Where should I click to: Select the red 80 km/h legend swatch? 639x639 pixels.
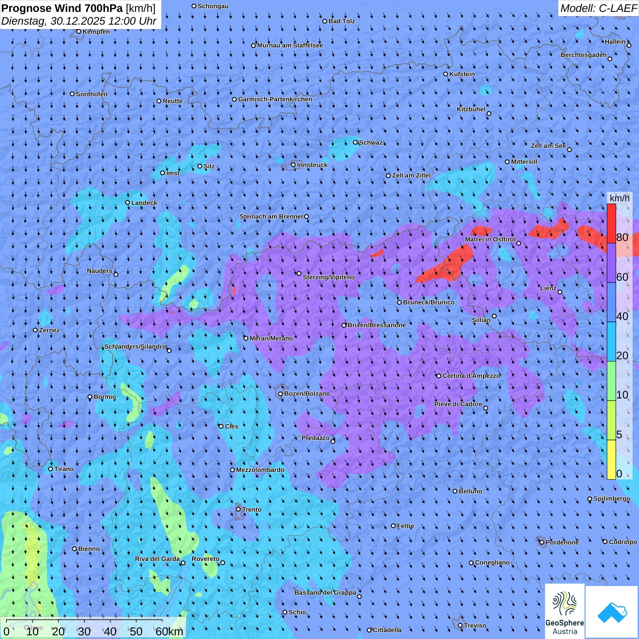(611, 223)
